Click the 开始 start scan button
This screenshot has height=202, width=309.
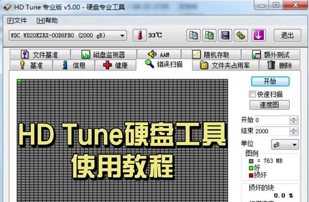click(x=270, y=81)
